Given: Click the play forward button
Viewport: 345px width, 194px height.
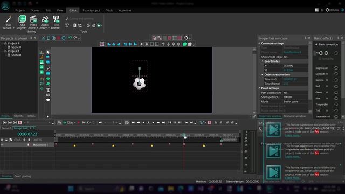Looking at the screenshot, I should click(153, 122).
